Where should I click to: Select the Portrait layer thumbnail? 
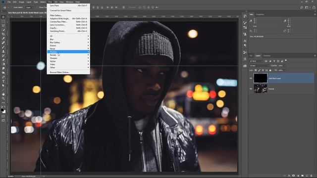[261, 89]
